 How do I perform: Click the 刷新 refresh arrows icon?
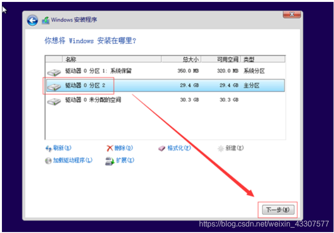click(48, 148)
